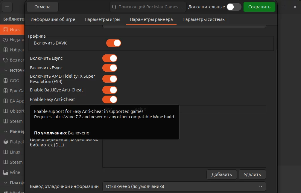Viewport: 301px width, 193px height.
Task: Toggle AMD FidelityFX Super Resolution switch
Action: click(110, 79)
